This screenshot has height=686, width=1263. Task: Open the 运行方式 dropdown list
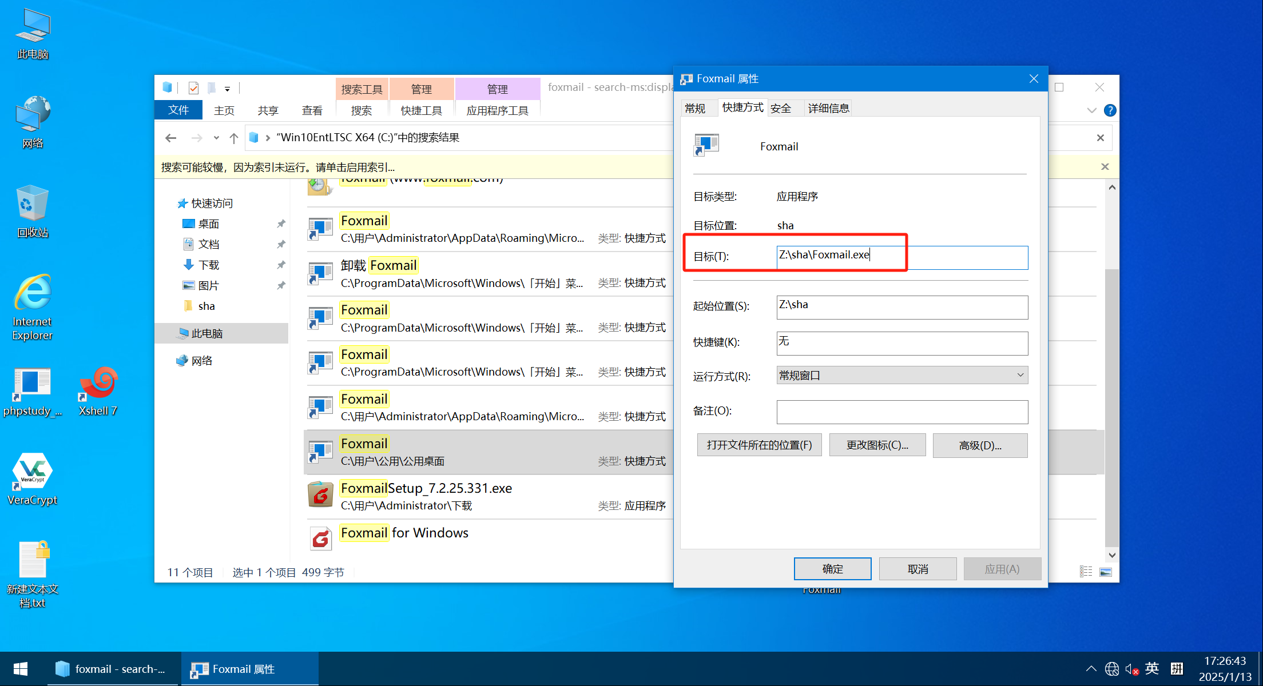(x=902, y=375)
